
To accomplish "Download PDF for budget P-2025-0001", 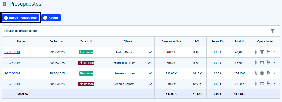I will coord(268,84).
